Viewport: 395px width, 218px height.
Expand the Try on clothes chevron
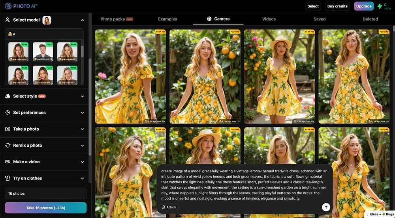coord(83,178)
